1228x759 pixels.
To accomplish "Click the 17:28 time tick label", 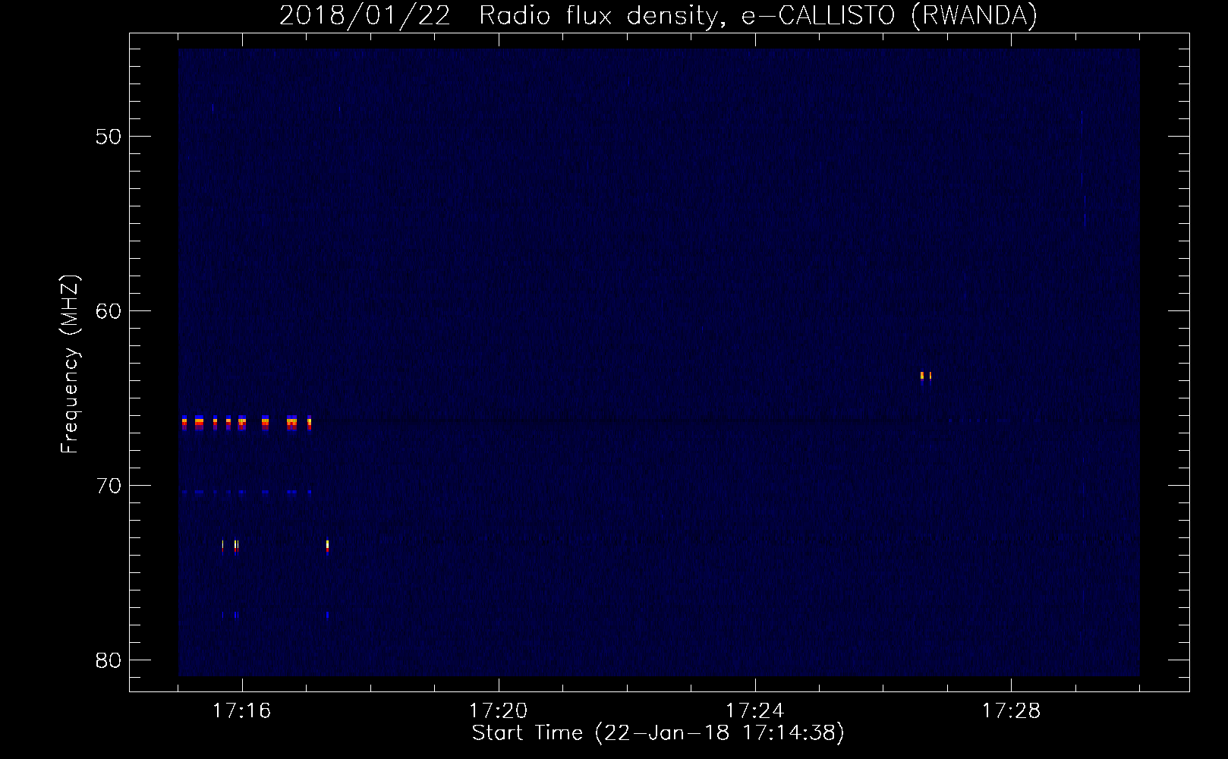I will [x=1012, y=711].
